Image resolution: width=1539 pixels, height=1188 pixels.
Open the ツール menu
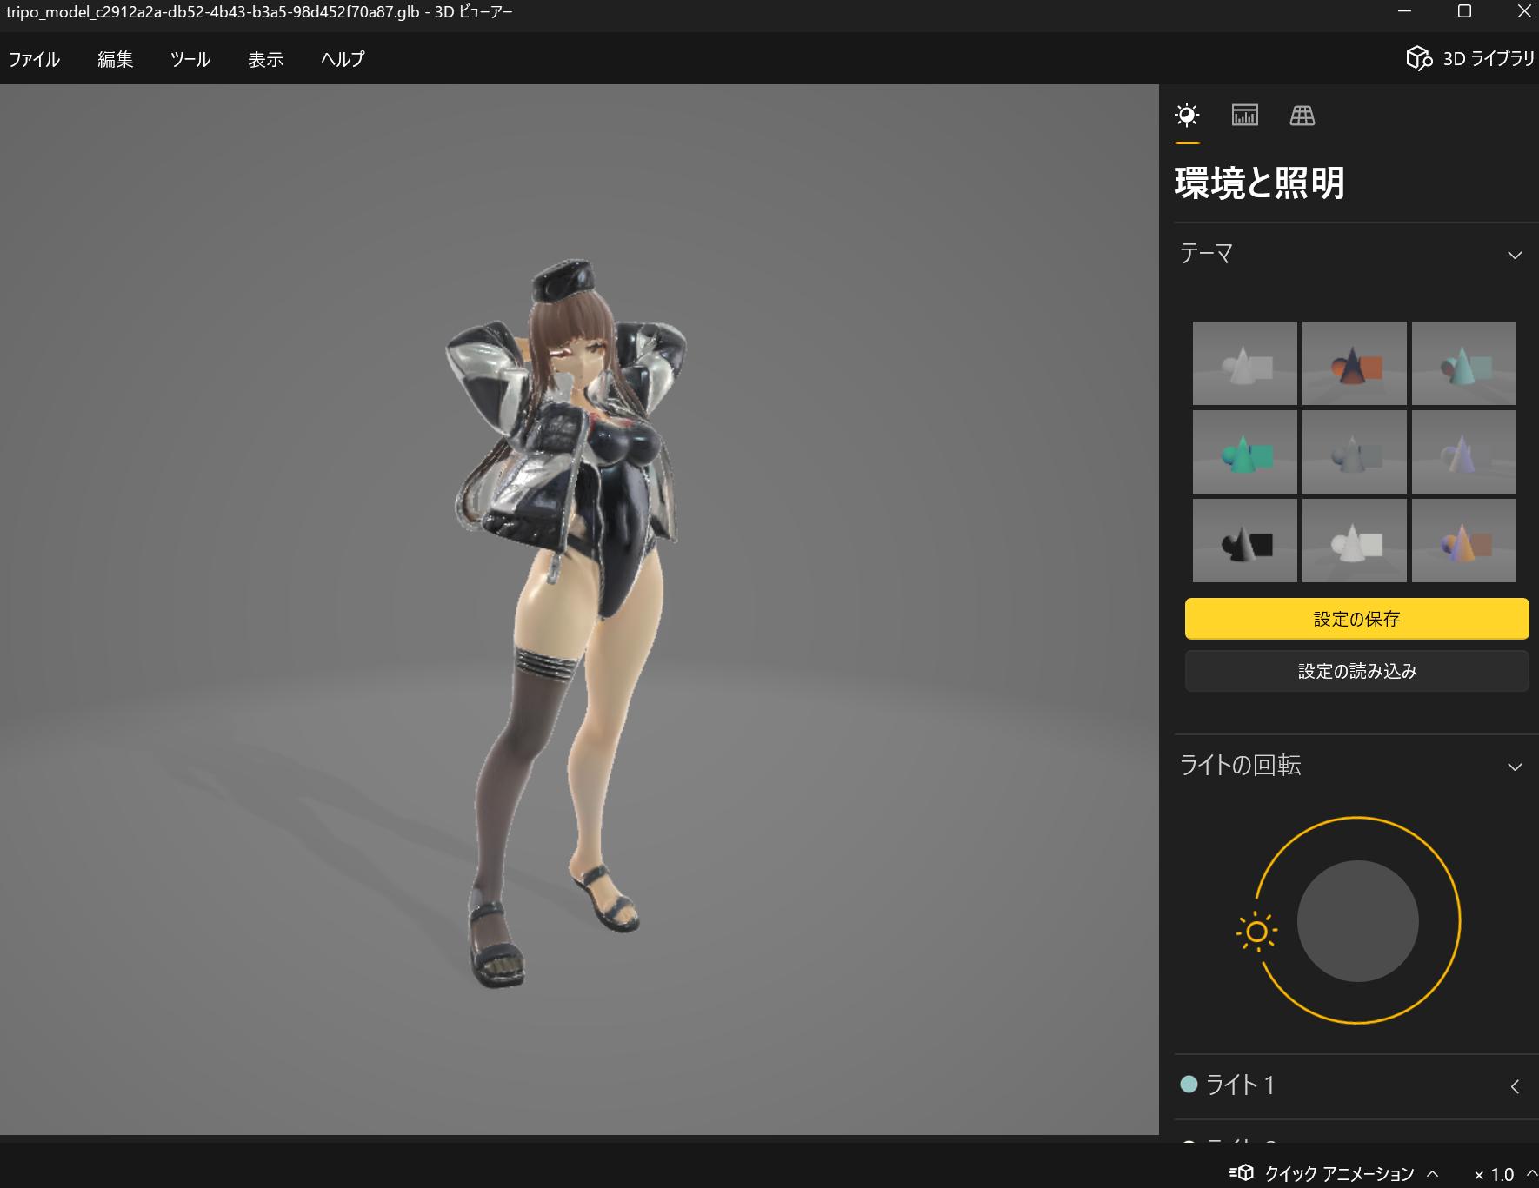click(190, 59)
